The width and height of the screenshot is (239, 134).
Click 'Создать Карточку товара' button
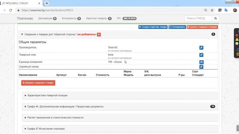(153, 27)
